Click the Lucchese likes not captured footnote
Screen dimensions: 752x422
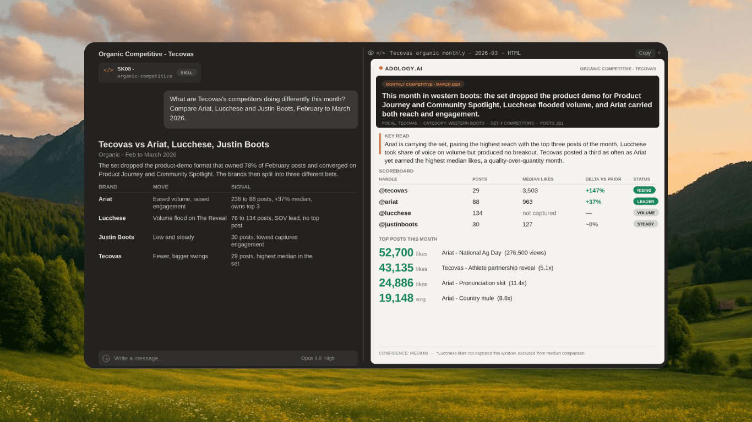510,353
